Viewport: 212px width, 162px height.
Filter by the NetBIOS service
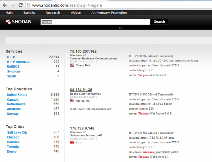pyautogui.click(x=13, y=66)
